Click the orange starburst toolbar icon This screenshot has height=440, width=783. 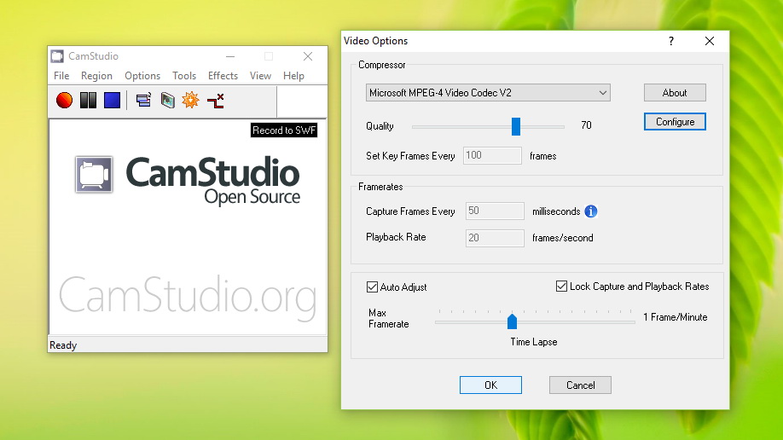pos(191,101)
